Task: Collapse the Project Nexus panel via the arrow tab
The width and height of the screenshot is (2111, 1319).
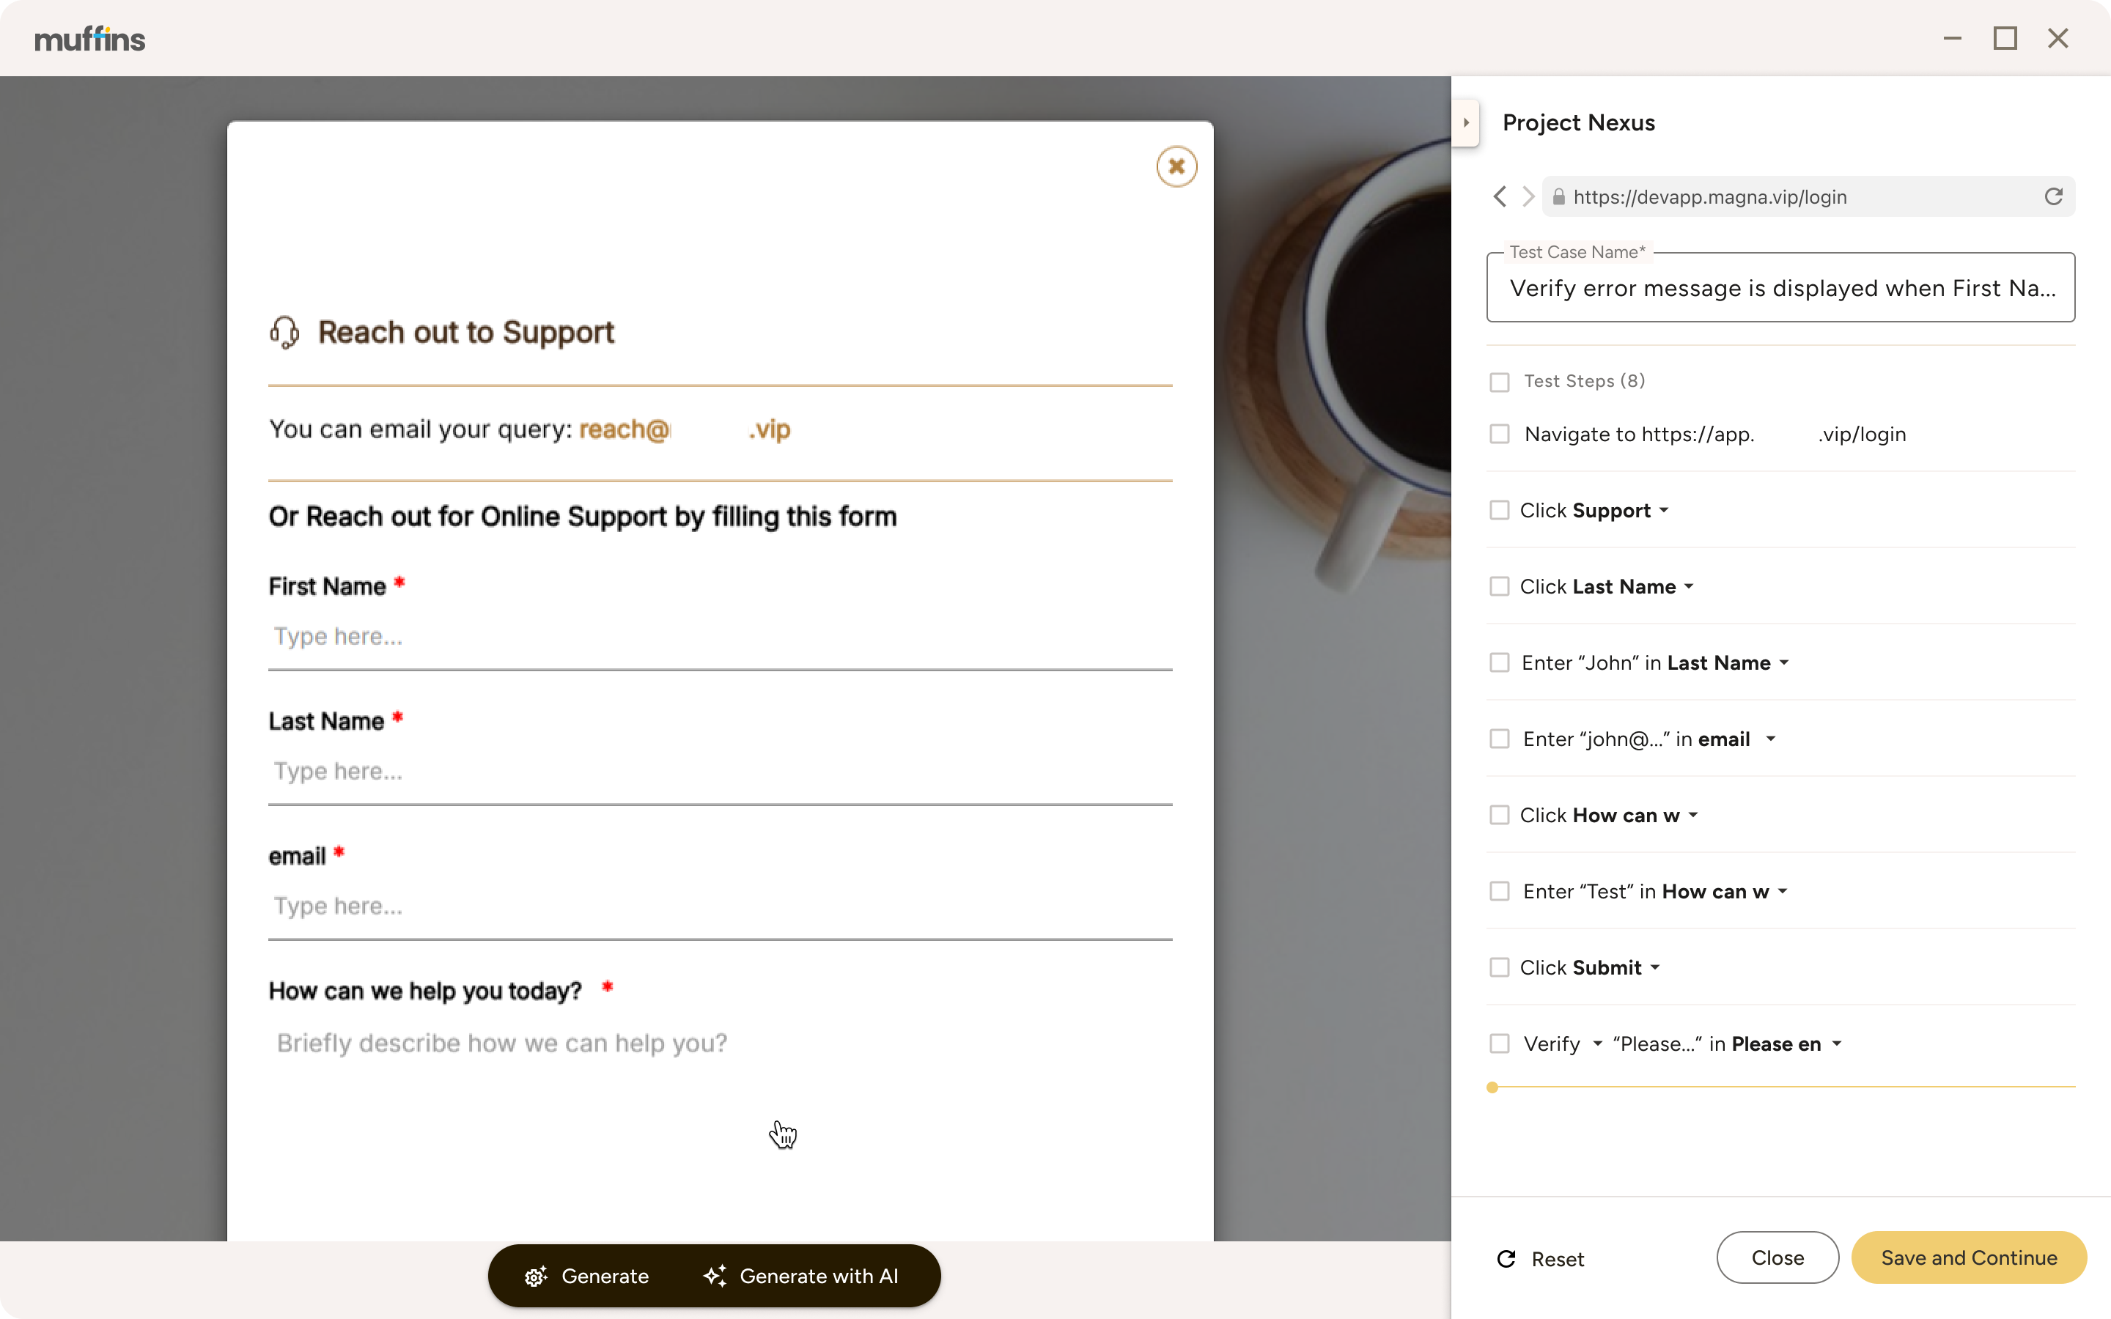Action: point(1467,123)
